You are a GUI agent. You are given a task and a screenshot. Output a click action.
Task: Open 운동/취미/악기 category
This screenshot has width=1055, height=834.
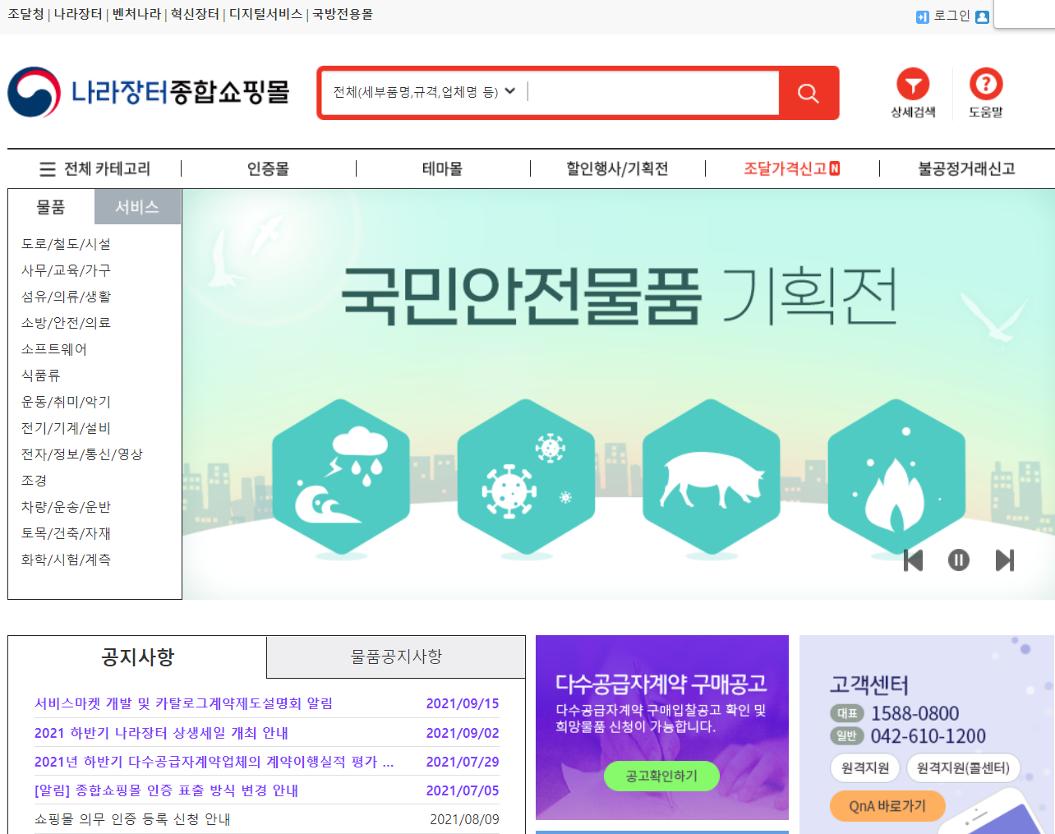(x=66, y=402)
